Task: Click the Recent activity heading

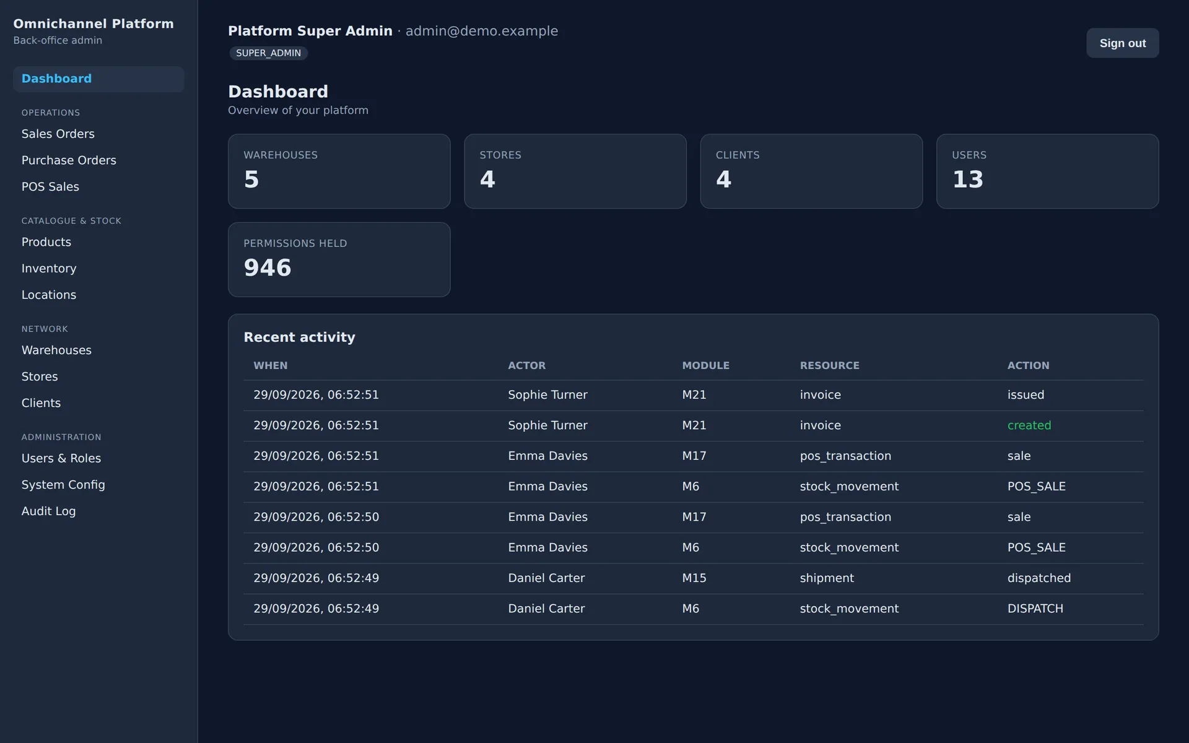Action: click(299, 337)
